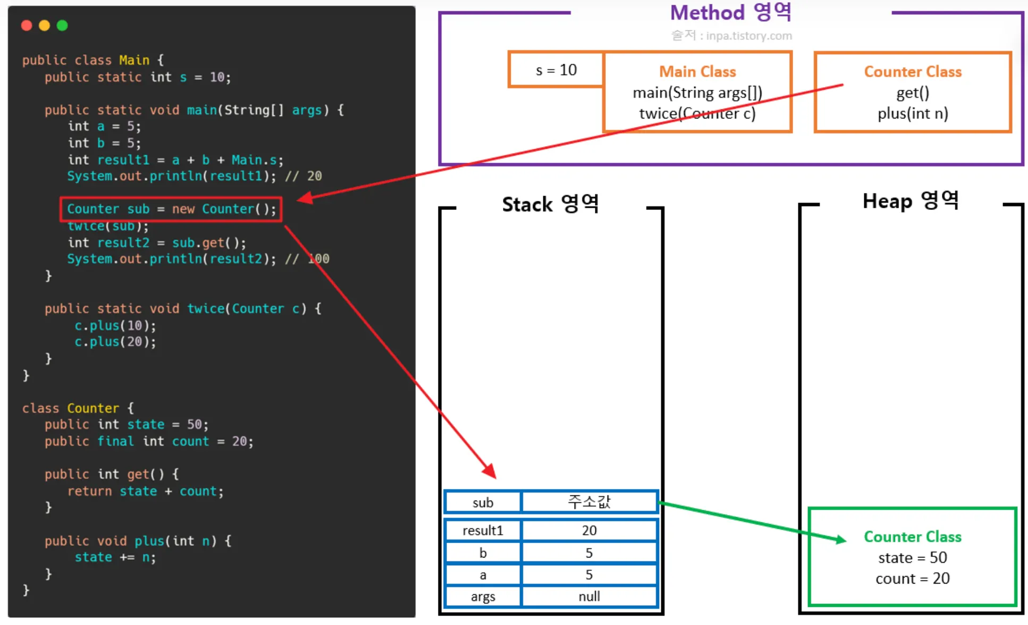
Task: Click the result1 value cell showing 20
Action: [589, 530]
